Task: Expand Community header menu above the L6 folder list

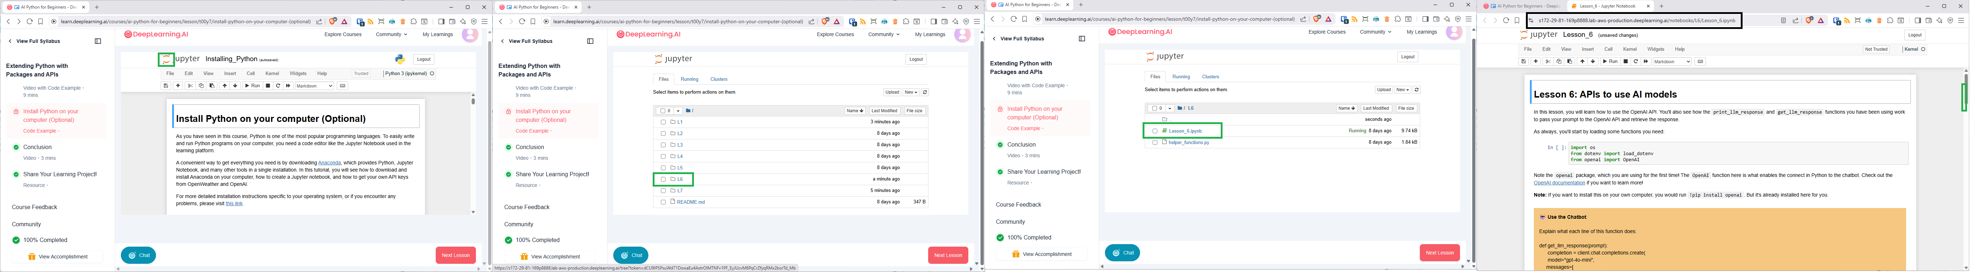Action: tap(1376, 32)
